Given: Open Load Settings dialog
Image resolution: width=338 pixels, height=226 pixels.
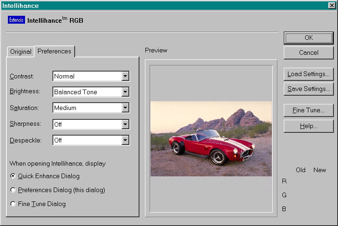Looking at the screenshot, I should tap(309, 74).
